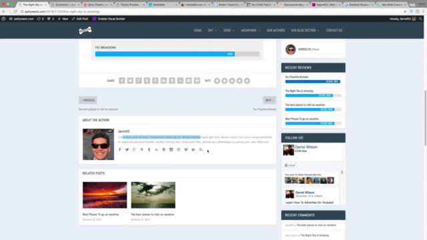427x240 pixels.
Task: Go to Home in navigation
Action: tap(197, 31)
